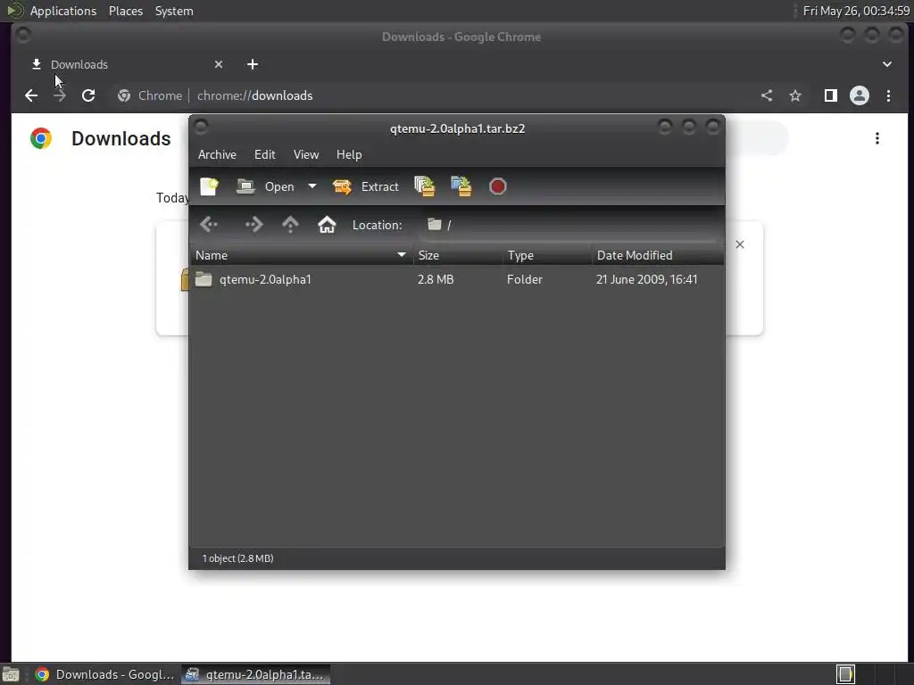The image size is (914, 685).
Task: Toggle Chrome side panel icon
Action: pos(831,95)
